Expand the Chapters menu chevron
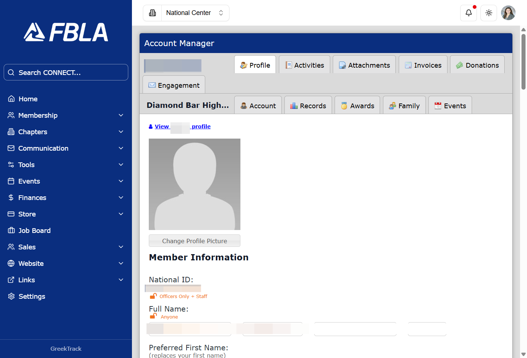This screenshot has height=358, width=527. coord(121,132)
